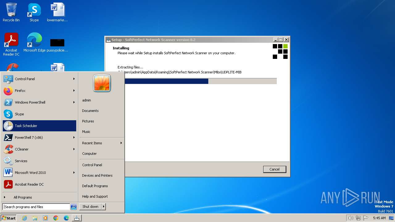Click the network tray icon
This screenshot has height=222, width=395.
pos(358,218)
